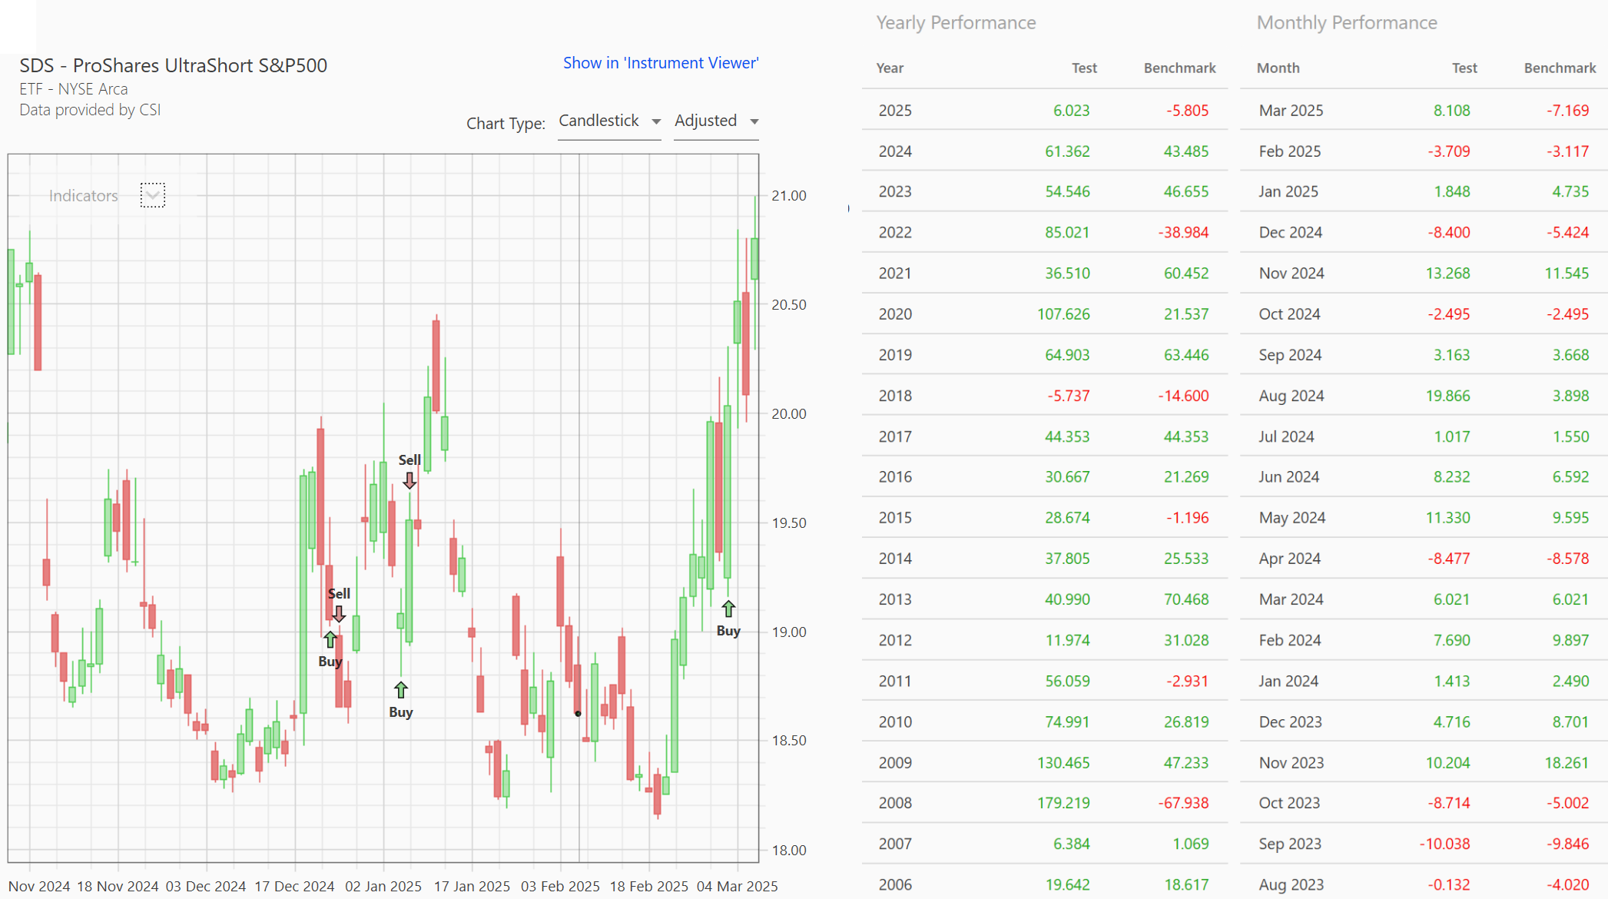Viewport: 1608px width, 899px height.
Task: Sort yearly table by Year column header
Action: tap(890, 68)
